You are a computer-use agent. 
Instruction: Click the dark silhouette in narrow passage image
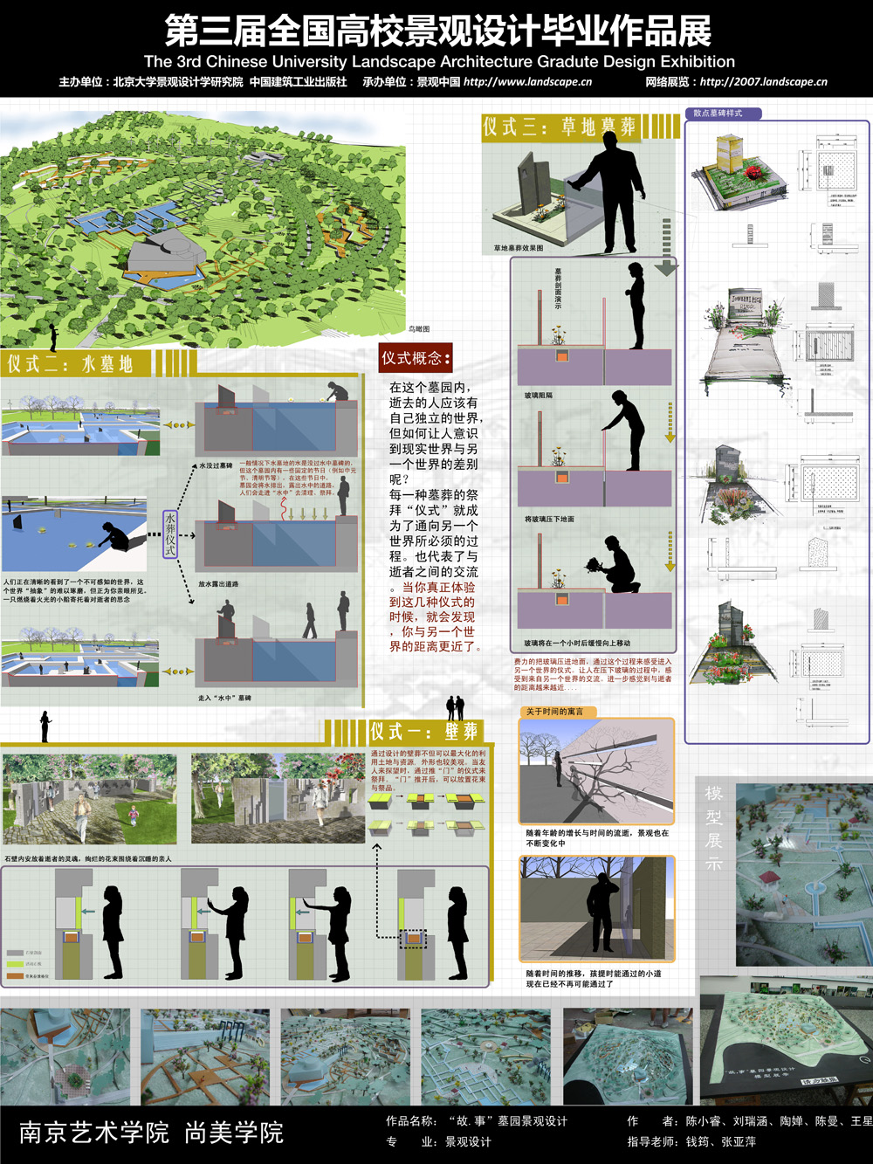click(x=597, y=909)
